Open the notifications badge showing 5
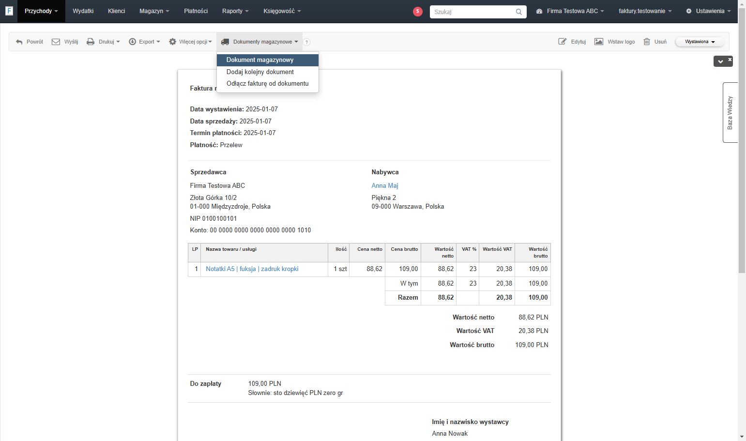Viewport: 746px width, 441px height. pos(418,11)
